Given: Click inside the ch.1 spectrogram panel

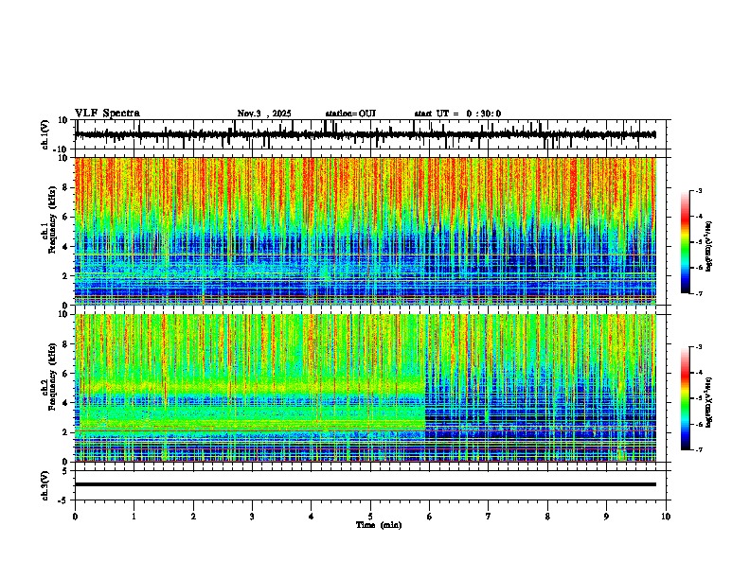Looking at the screenshot, I should point(366,231).
